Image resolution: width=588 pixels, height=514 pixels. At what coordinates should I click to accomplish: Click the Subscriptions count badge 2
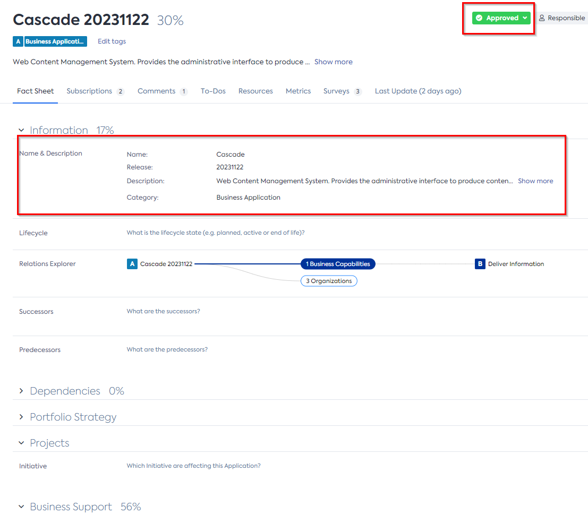tap(121, 91)
